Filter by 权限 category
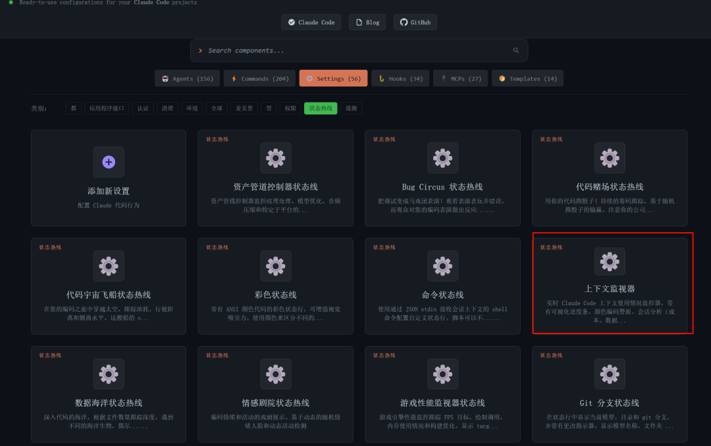Image resolution: width=711 pixels, height=446 pixels. [x=290, y=109]
